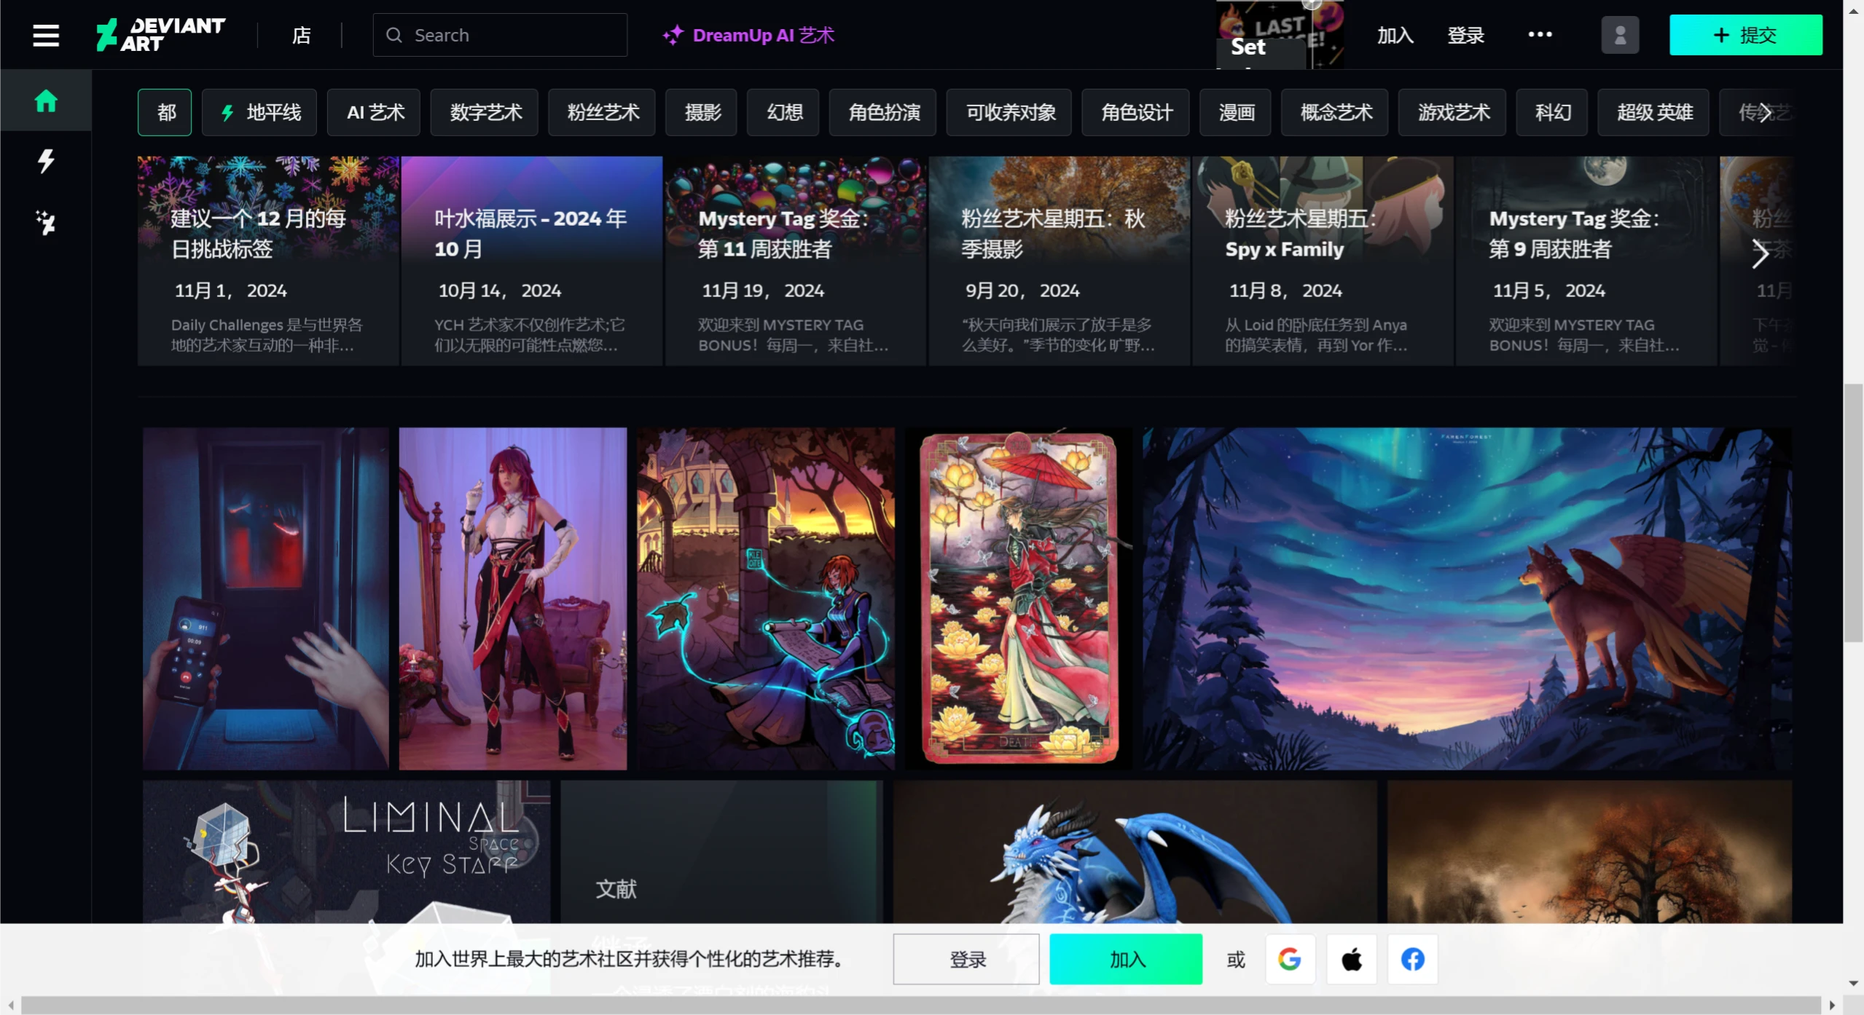The image size is (1864, 1015).
Task: Sign in with Google icon
Action: point(1289,959)
